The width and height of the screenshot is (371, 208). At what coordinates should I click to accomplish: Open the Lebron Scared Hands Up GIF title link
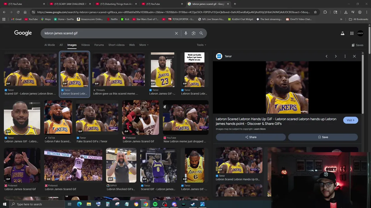coord(276,121)
